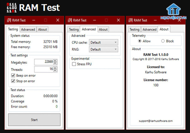Screen dimensions: 190x133
Task: Click the Total memory value 32701 MB
Action: 50,42
